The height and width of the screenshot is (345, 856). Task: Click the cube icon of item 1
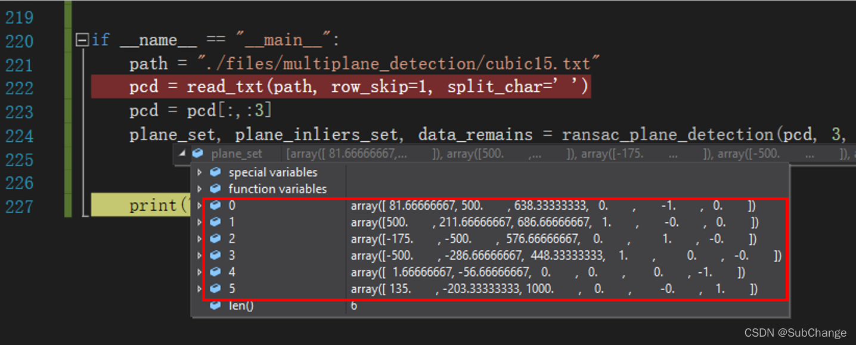(215, 222)
